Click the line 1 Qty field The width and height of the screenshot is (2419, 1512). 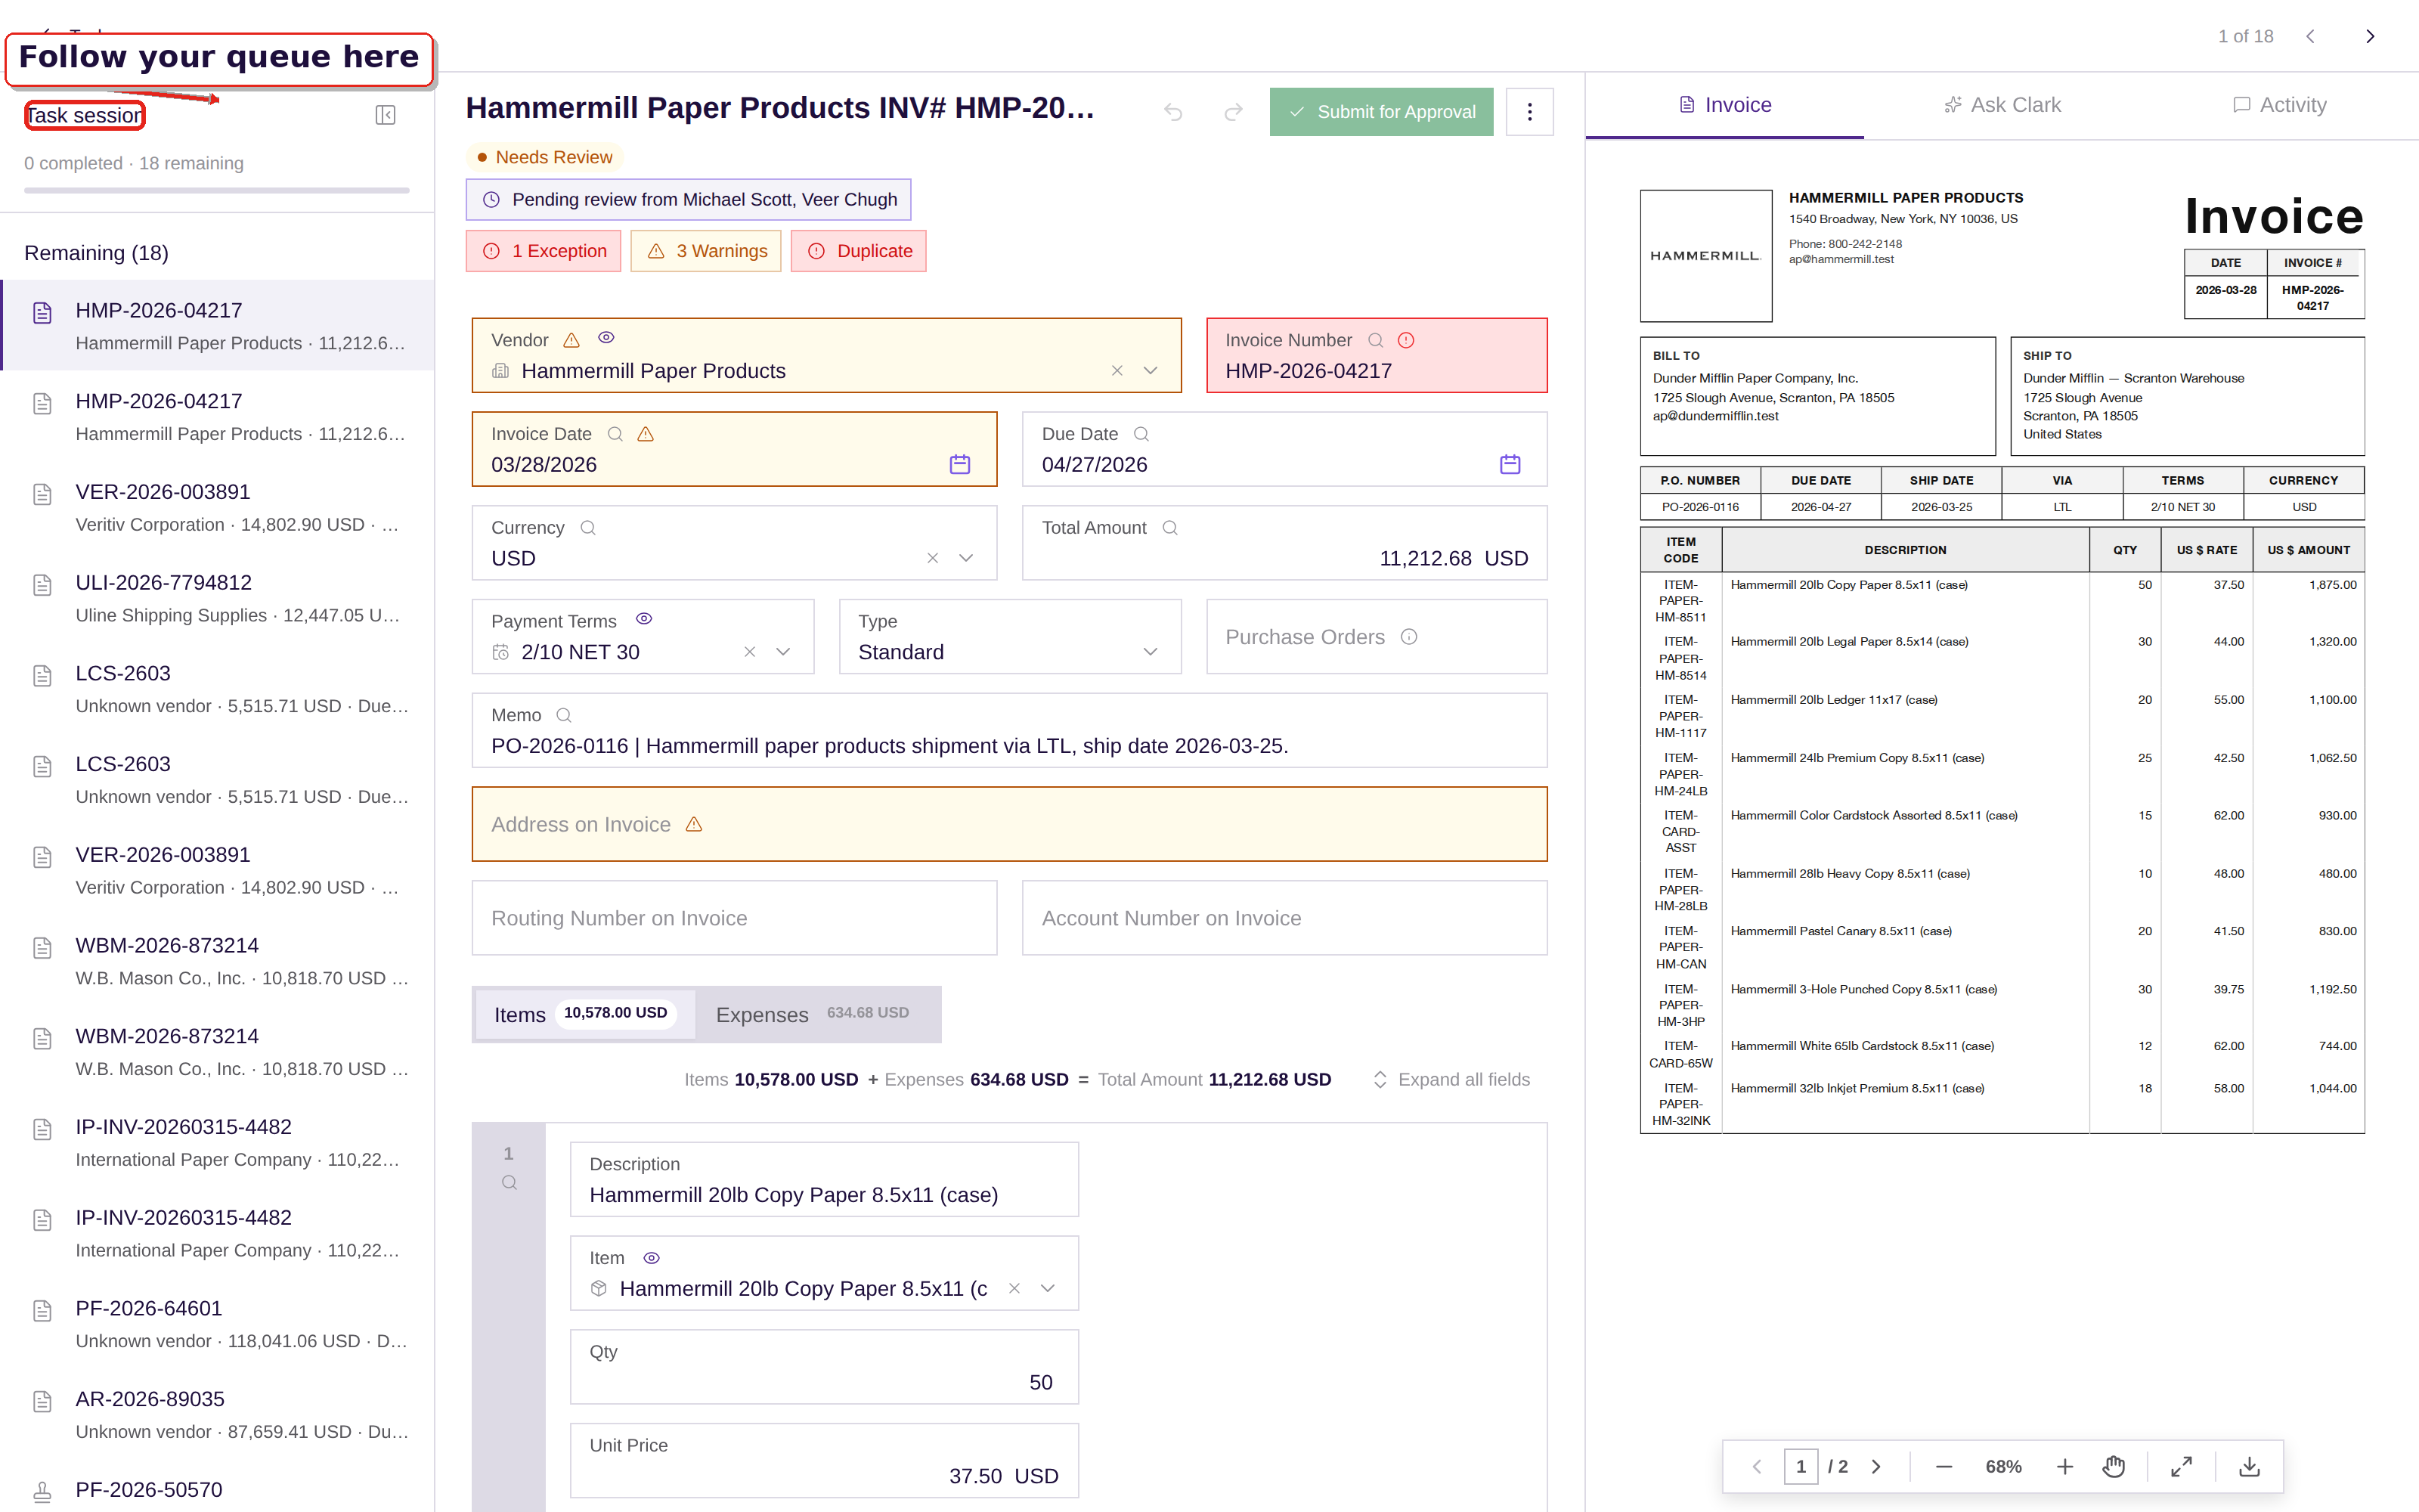pyautogui.click(x=825, y=1367)
